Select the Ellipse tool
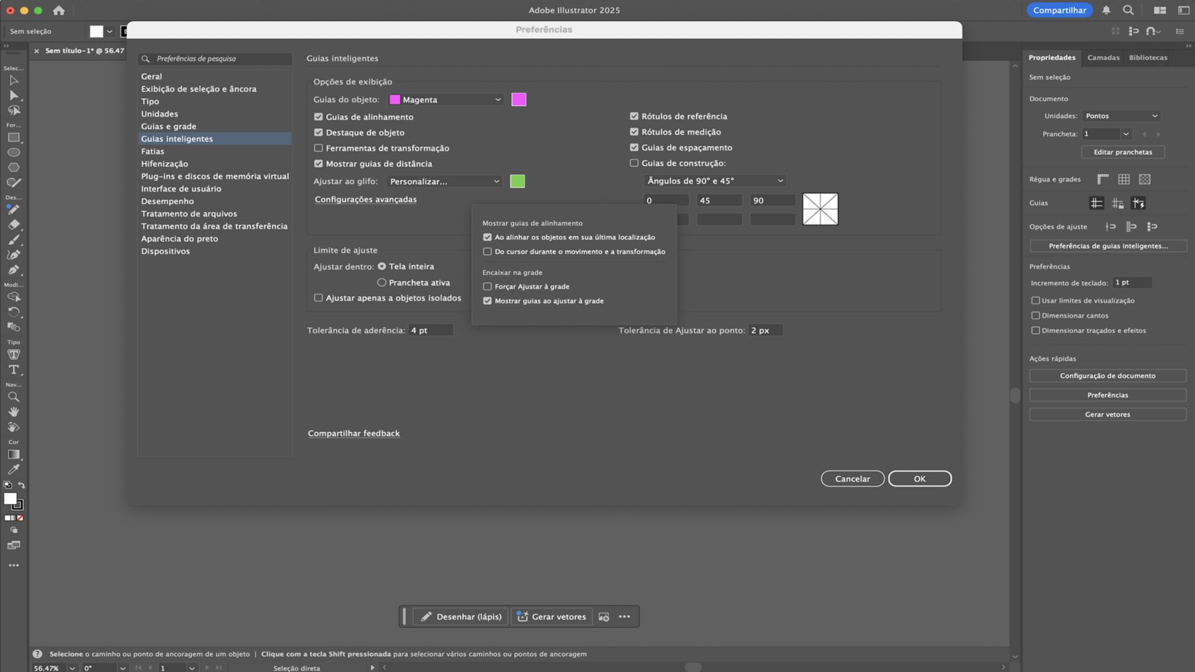The width and height of the screenshot is (1195, 672). [x=13, y=152]
